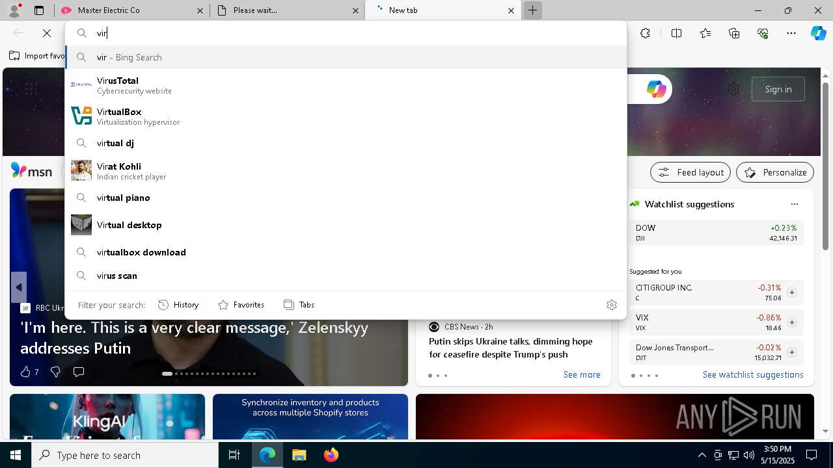Add VIX to watchlist

click(x=791, y=322)
